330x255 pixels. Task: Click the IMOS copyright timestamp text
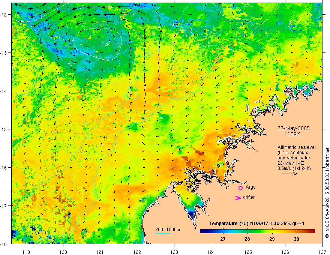(327, 193)
